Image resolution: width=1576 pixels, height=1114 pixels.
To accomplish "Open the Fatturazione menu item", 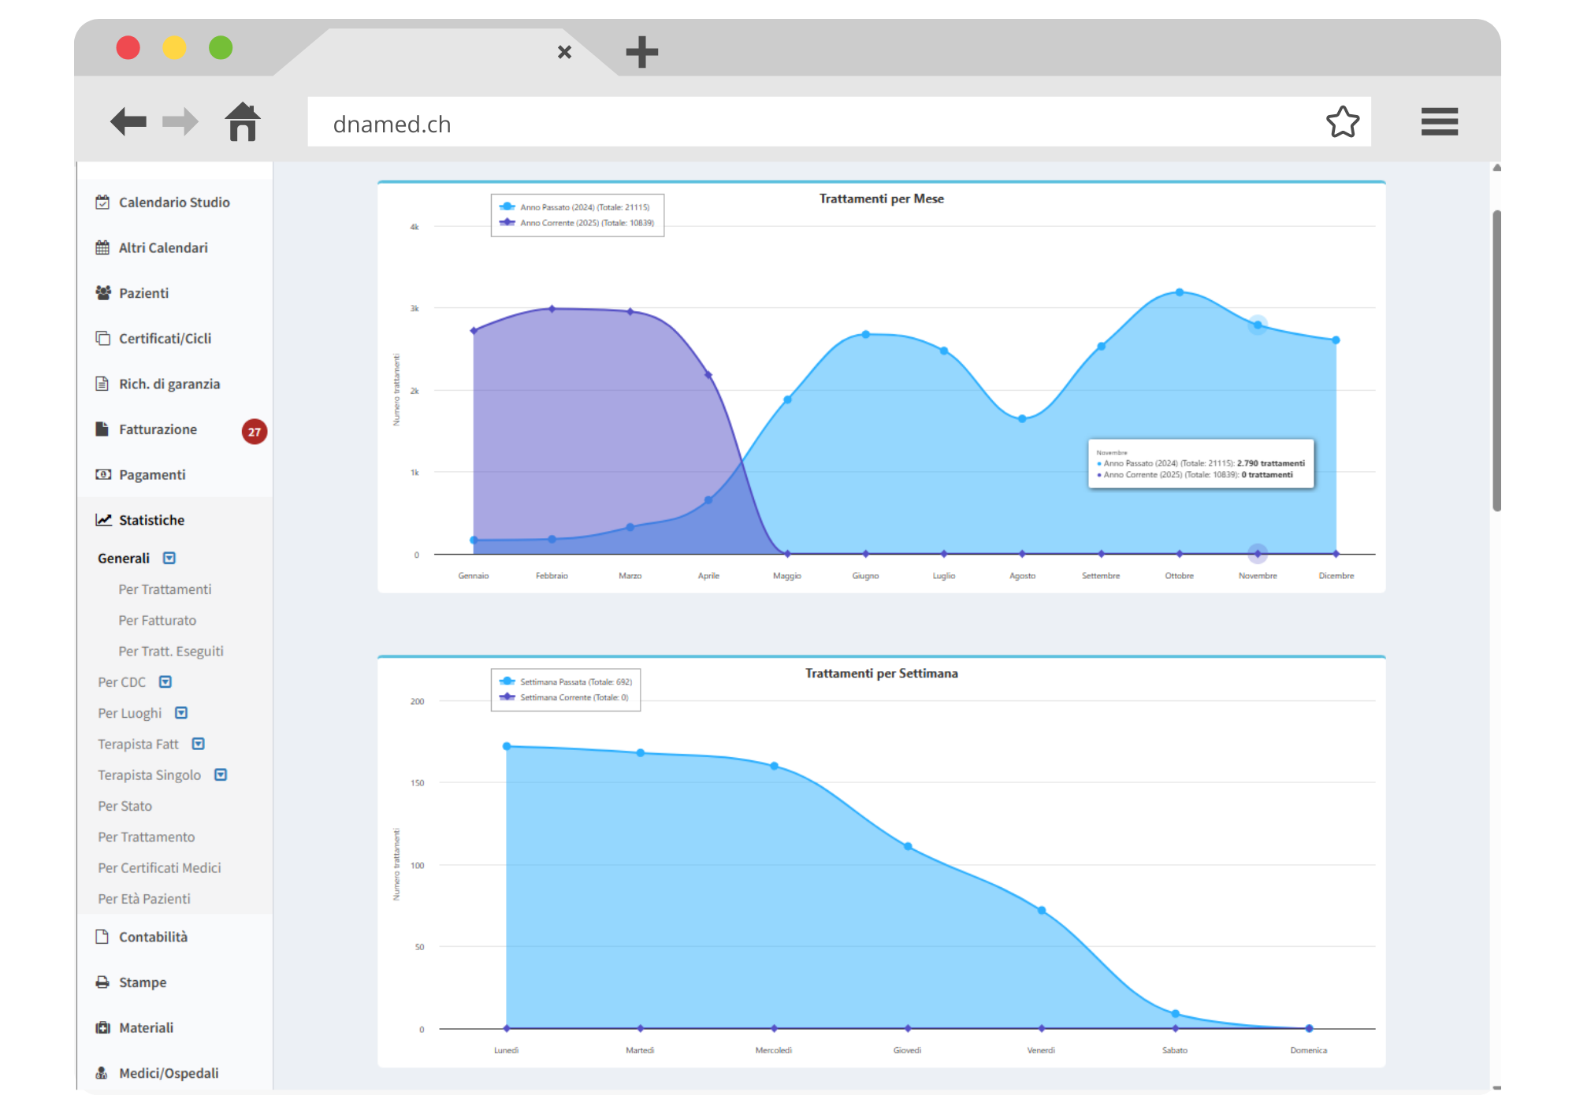I will coord(158,430).
